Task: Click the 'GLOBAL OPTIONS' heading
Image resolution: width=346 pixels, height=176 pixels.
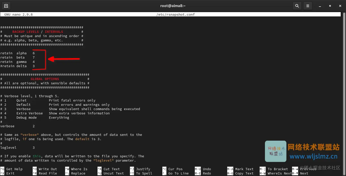Action: click(45, 79)
